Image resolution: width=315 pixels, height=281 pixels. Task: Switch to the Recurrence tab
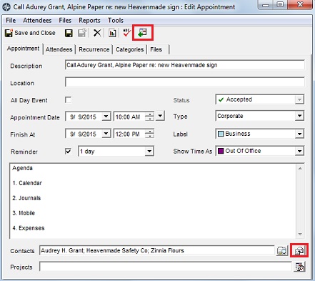coord(94,49)
